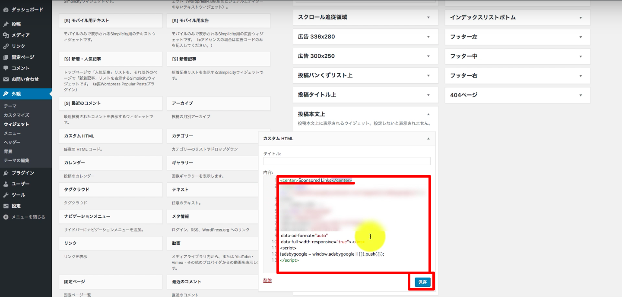The width and height of the screenshot is (622, 297).
Task: Expand 広告 336x280 widget area arrow
Action: pyautogui.click(x=428, y=37)
